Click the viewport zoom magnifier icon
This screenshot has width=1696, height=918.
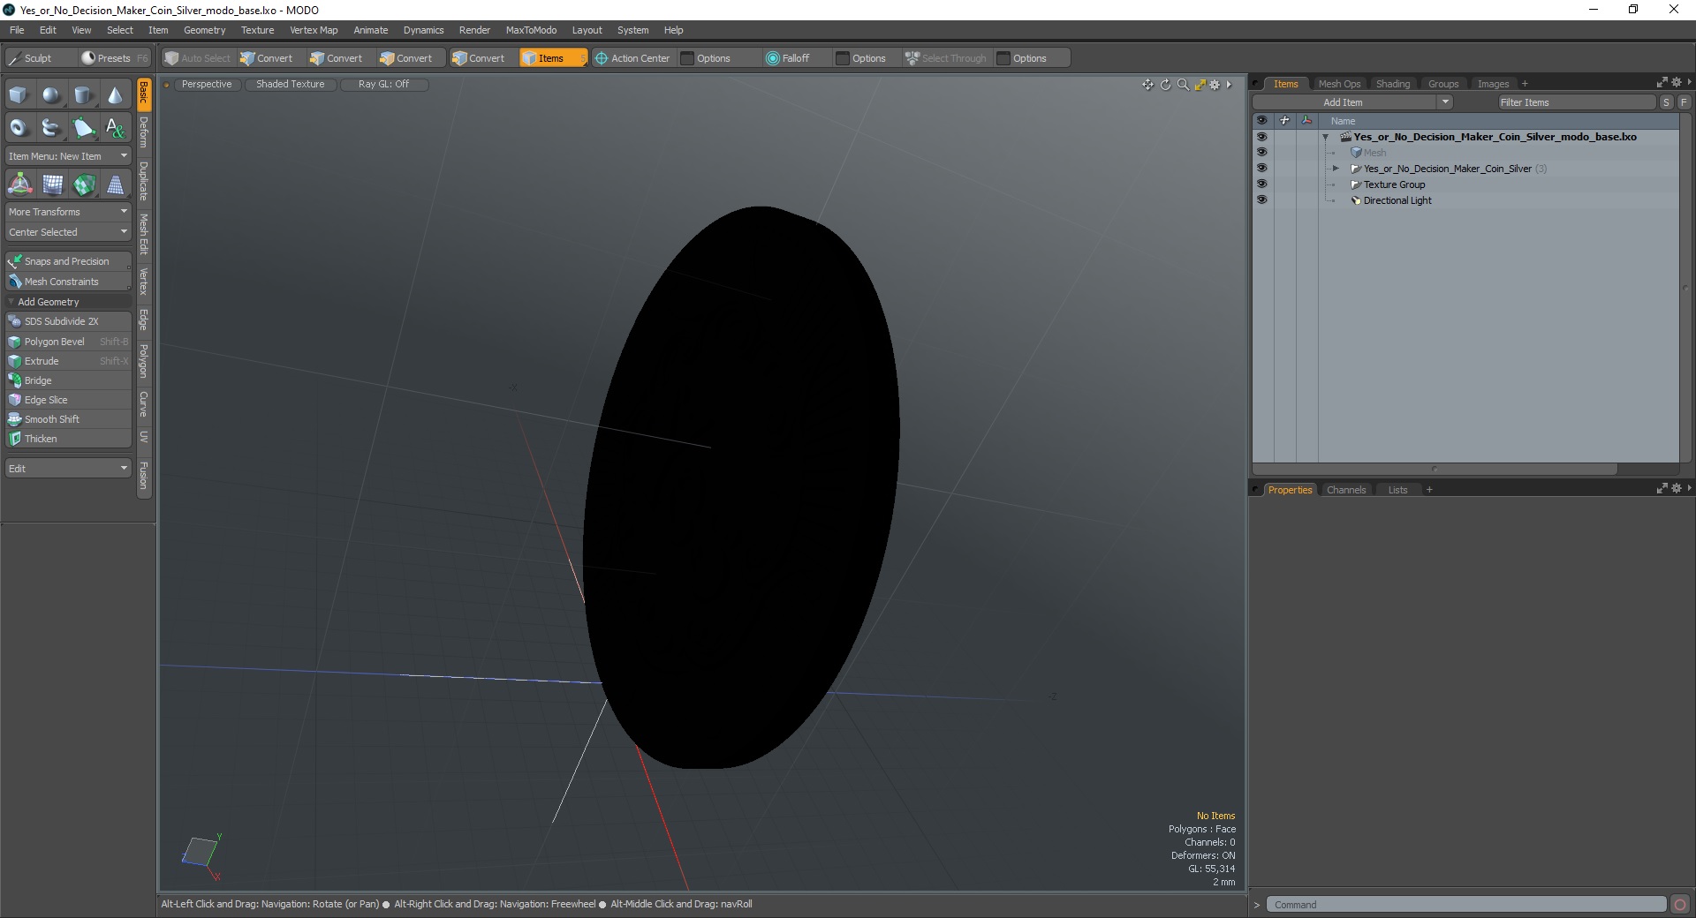click(x=1183, y=85)
